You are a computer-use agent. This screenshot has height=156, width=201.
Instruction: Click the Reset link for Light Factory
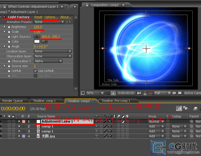(38, 17)
